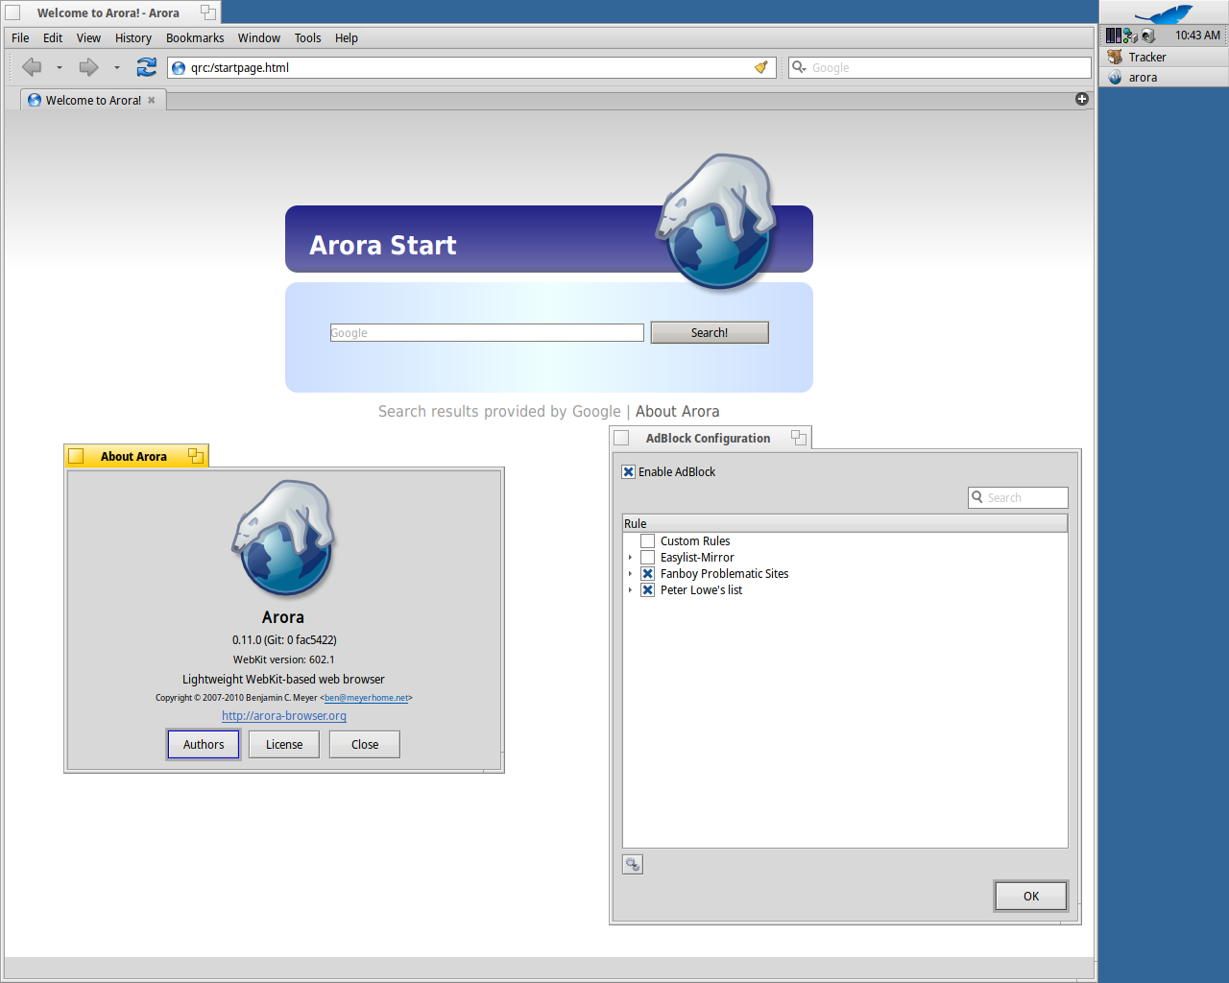
Task: Open the Bookmarks menu
Action: coord(195,38)
